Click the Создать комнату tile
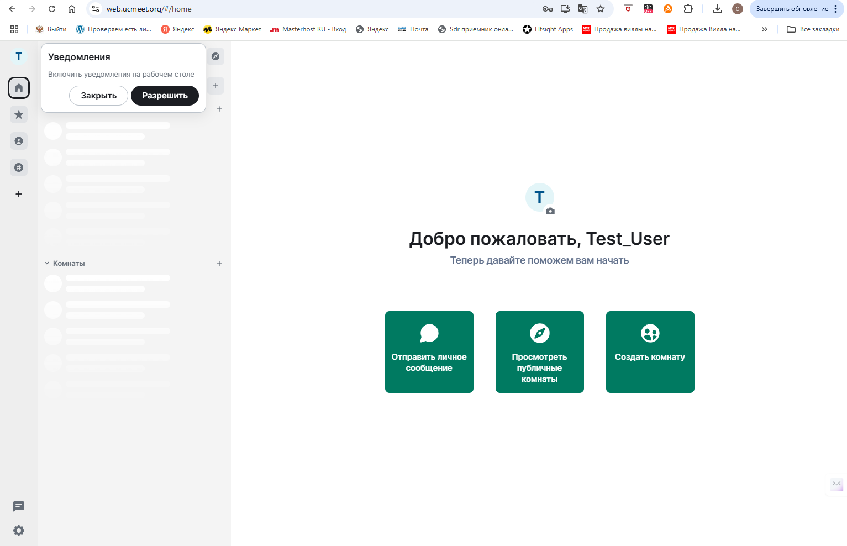The width and height of the screenshot is (847, 546). (x=650, y=352)
